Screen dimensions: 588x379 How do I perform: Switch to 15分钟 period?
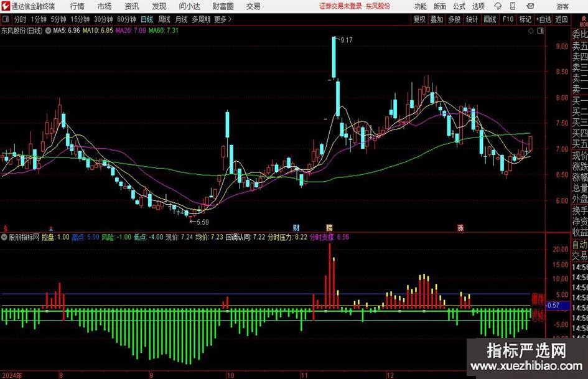[x=80, y=19]
